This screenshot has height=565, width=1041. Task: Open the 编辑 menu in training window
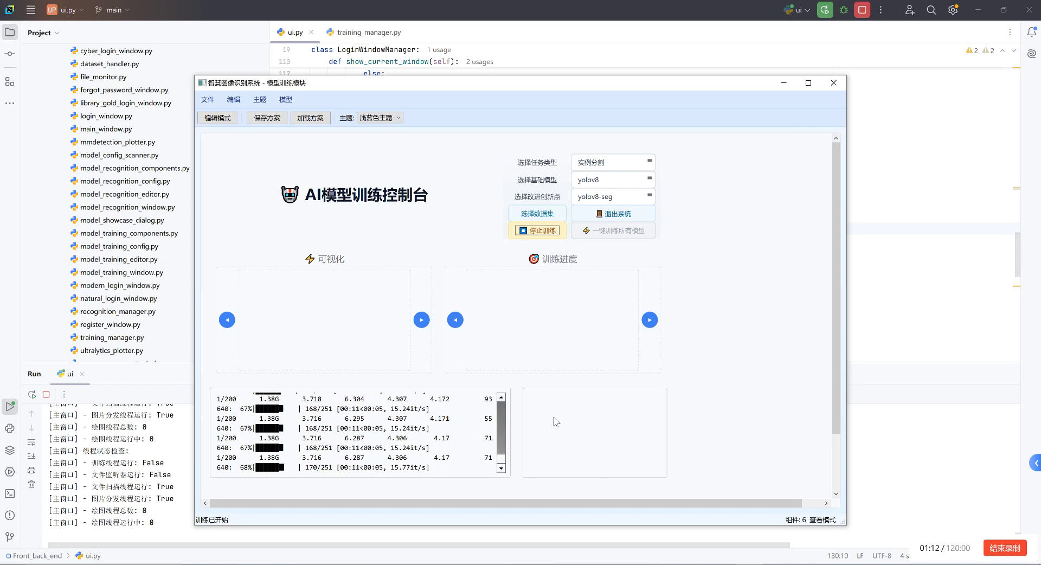click(x=234, y=99)
